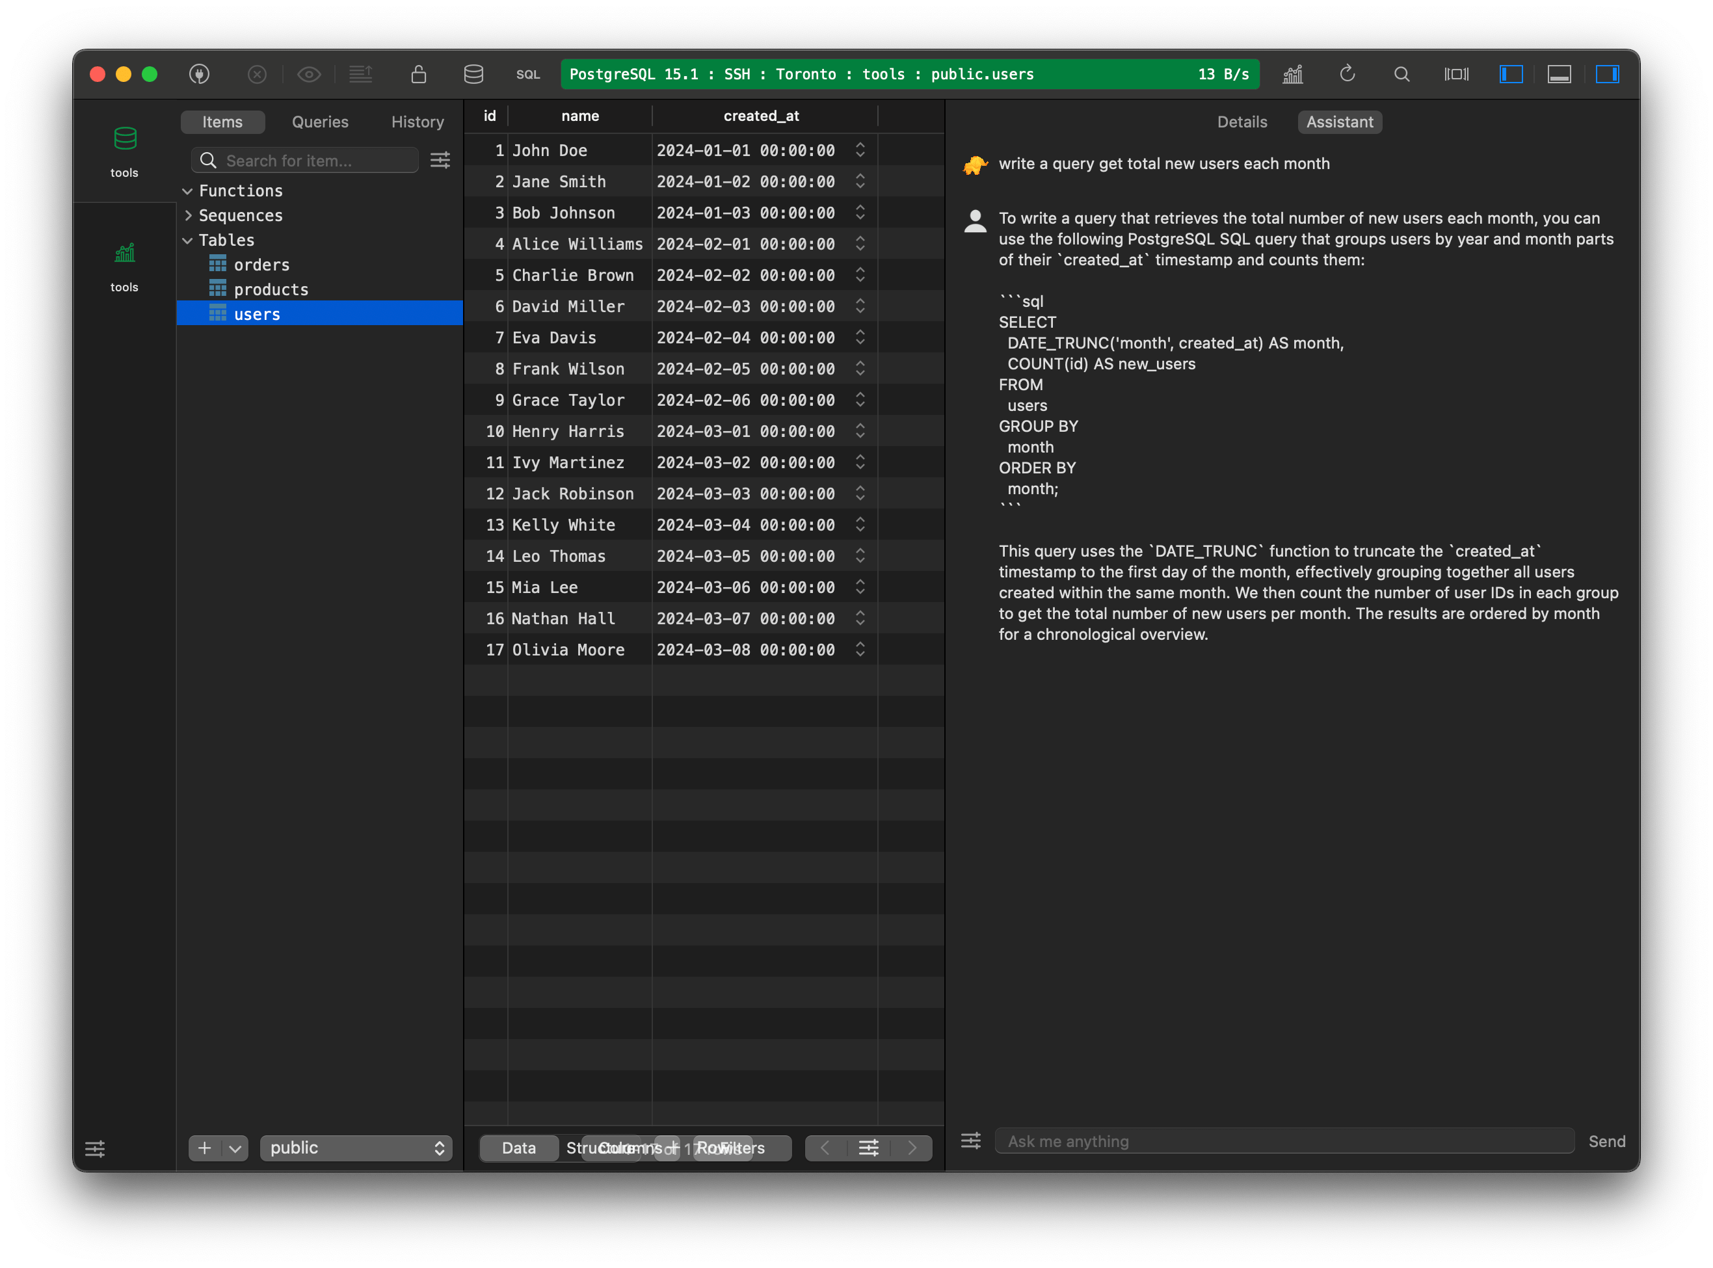Click the cancel query circled-X icon
1713x1268 pixels.
point(257,73)
